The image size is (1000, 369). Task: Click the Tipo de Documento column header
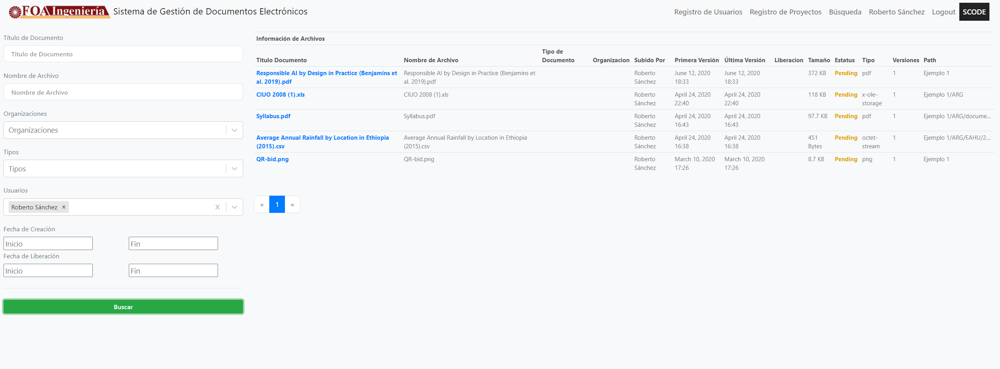point(558,56)
